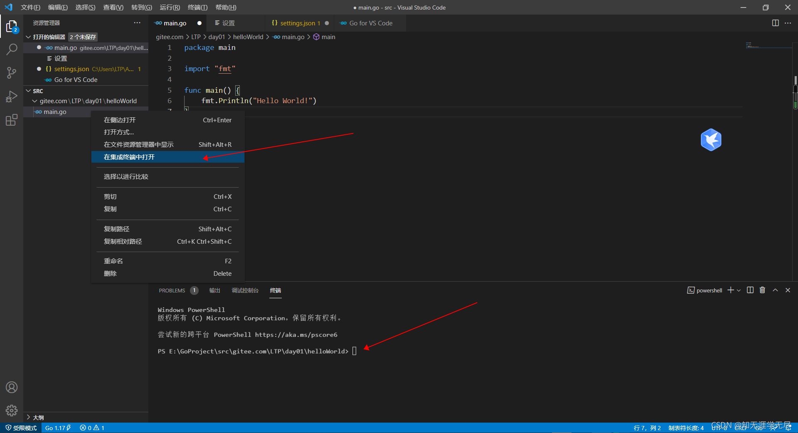Click the VS Code logo icon
Image resolution: width=798 pixels, height=433 pixels.
pyautogui.click(x=8, y=7)
